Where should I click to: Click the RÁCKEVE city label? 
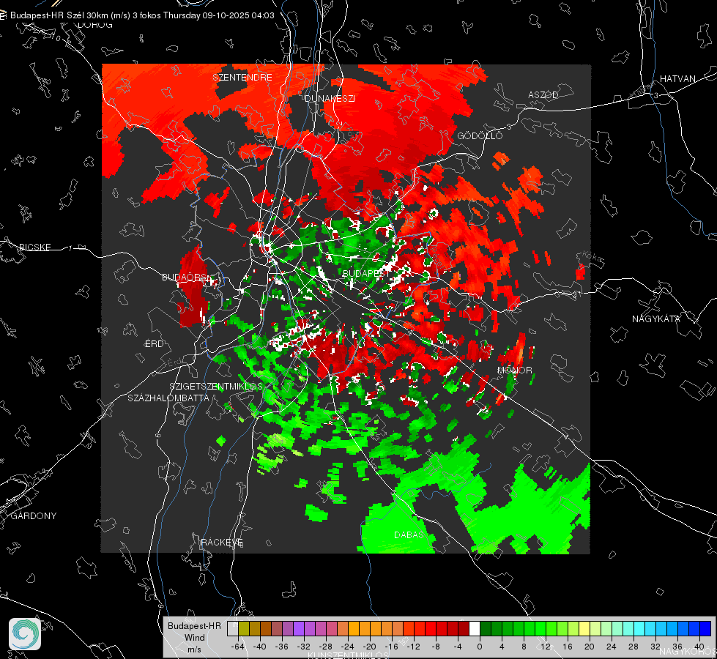222,542
